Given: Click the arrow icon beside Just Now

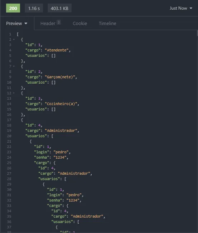Looking at the screenshot, I should coord(191,8).
